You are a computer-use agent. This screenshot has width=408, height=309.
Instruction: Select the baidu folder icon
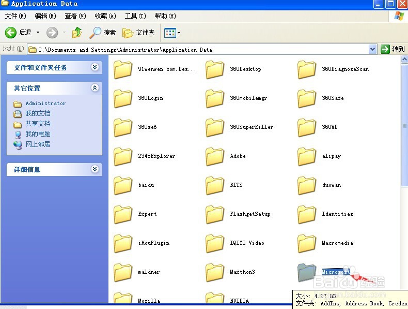[123, 185]
